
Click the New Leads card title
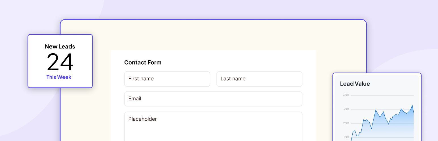pos(60,47)
